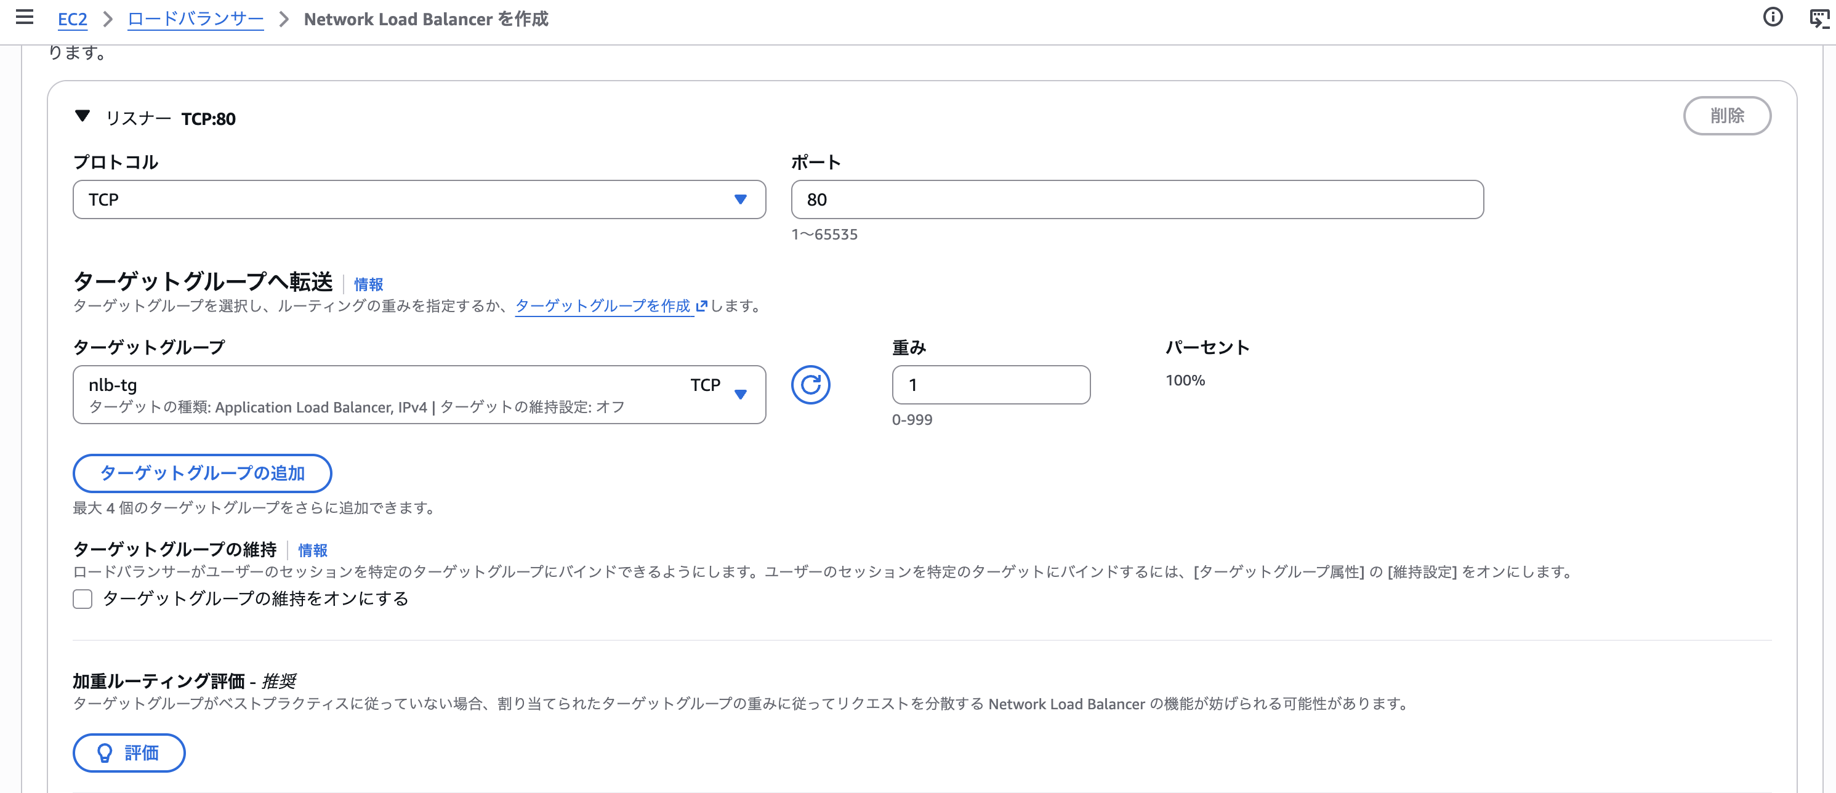The width and height of the screenshot is (1836, 793).
Task: Go to ロードバランサー breadcrumb
Action: [196, 18]
